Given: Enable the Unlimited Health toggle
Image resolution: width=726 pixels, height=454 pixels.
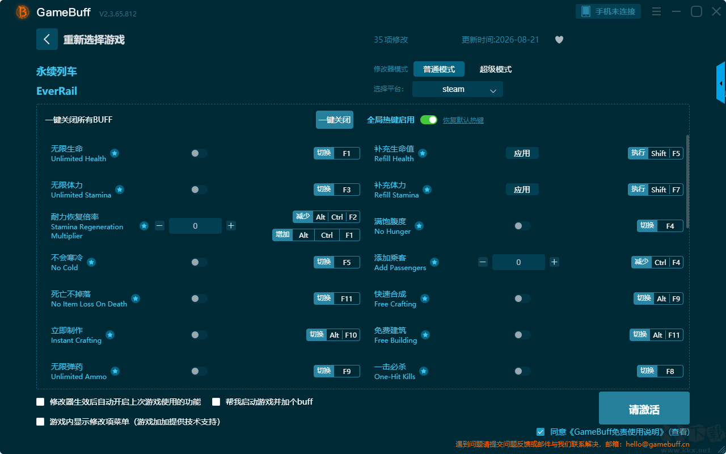Looking at the screenshot, I should tap(199, 153).
